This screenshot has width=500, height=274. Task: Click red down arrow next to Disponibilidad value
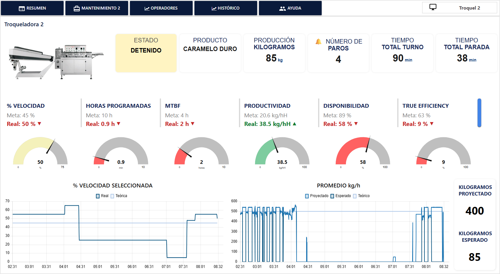pos(356,124)
